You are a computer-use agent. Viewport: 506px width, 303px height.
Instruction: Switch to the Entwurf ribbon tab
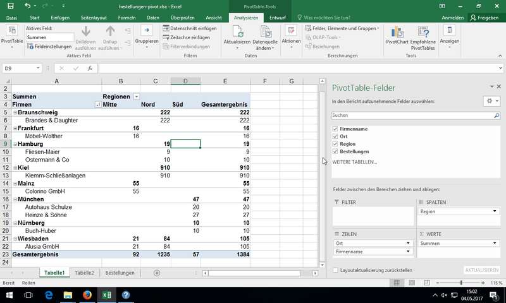pyautogui.click(x=277, y=18)
